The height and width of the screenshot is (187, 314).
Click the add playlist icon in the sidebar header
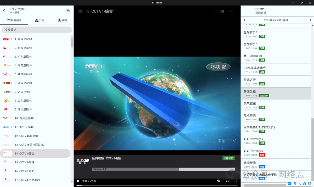tap(68, 11)
